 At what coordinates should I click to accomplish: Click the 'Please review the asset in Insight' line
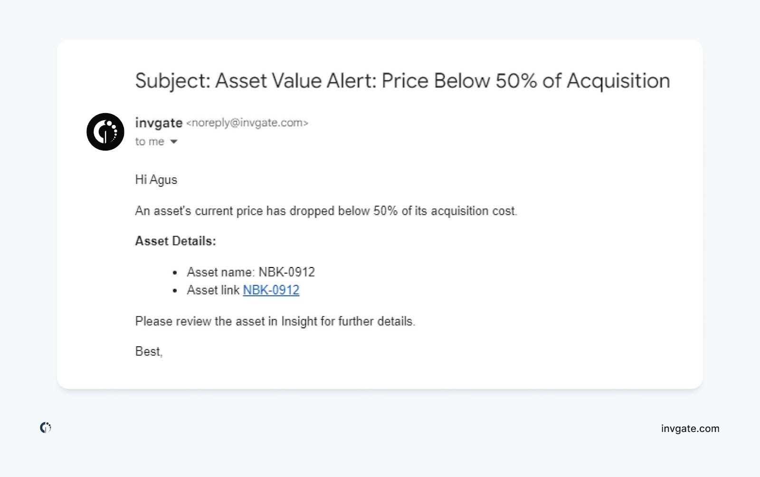pyautogui.click(x=275, y=321)
